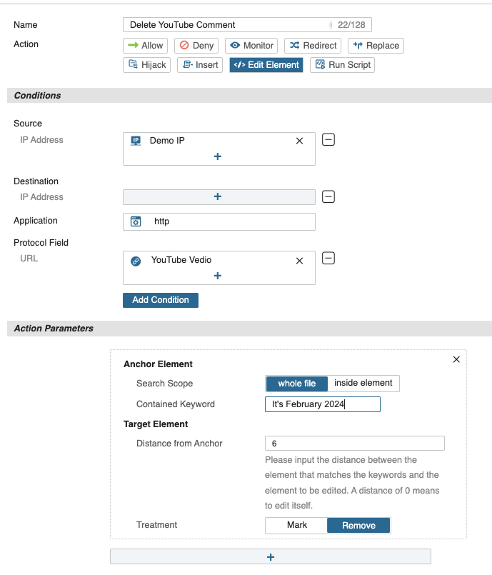Select the Allow action
Viewport: 492px width, 575px height.
coord(145,46)
